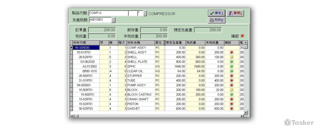Open lookup button beside batch number A0010001
Viewport: 319px width, 129px height.
[114, 20]
